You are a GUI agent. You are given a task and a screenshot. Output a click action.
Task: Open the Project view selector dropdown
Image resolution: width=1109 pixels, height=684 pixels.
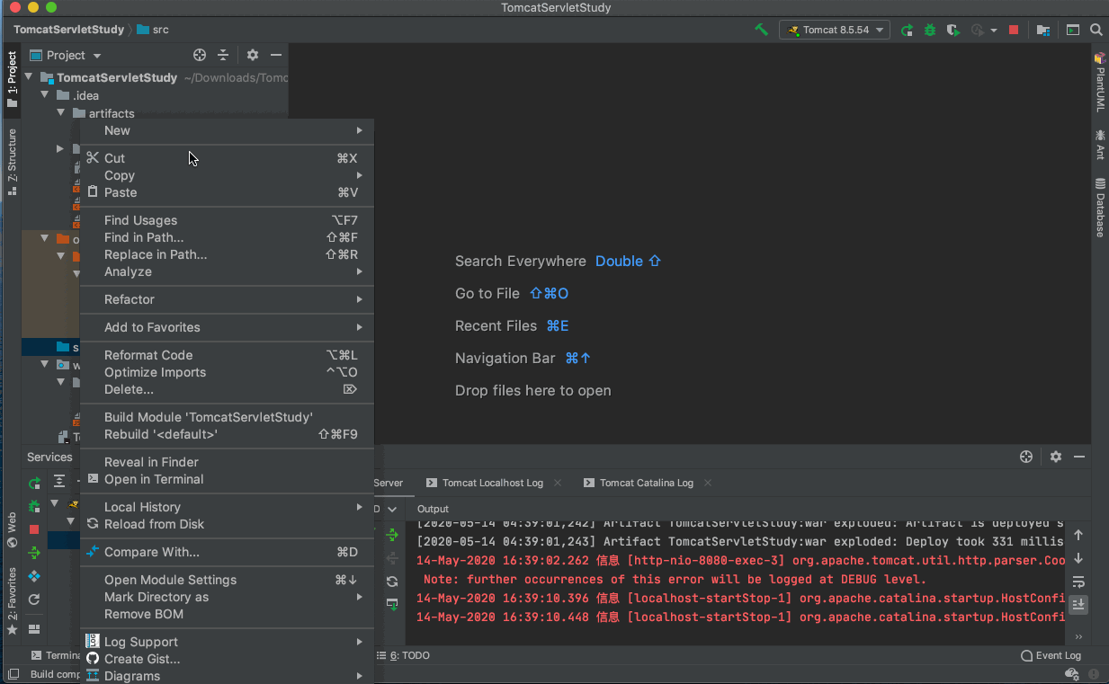pos(66,55)
